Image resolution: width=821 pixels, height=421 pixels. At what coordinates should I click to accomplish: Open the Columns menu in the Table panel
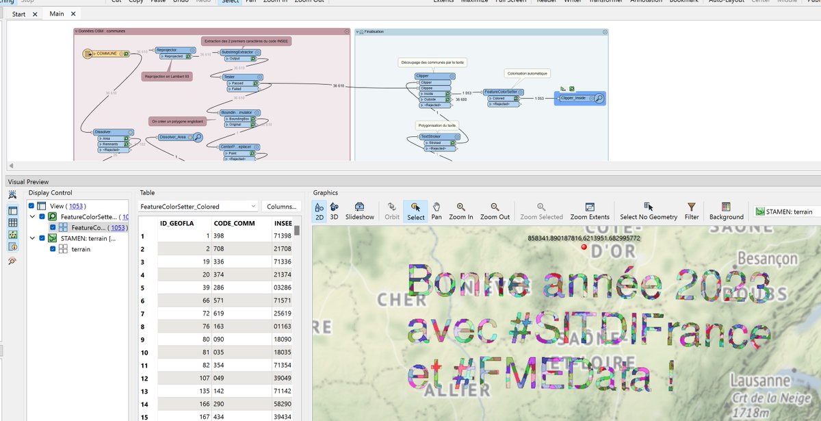point(282,207)
